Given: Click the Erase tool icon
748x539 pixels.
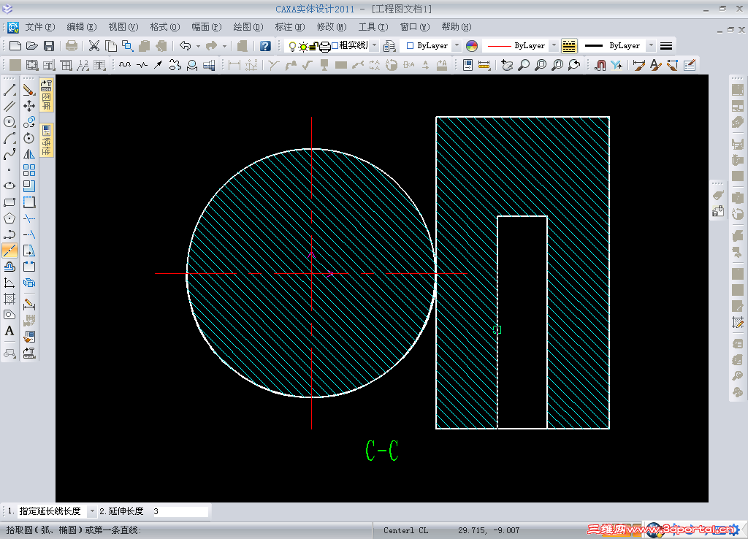Looking at the screenshot, I should (x=29, y=90).
